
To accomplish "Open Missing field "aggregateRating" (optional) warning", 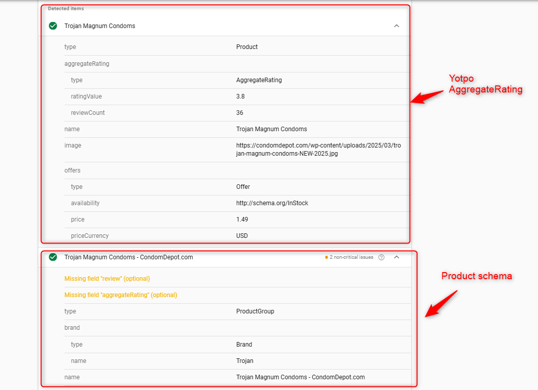I will [121, 295].
